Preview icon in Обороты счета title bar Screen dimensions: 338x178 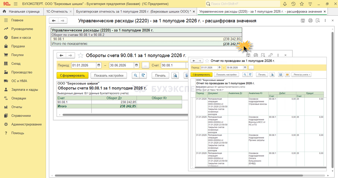pos(263,55)
